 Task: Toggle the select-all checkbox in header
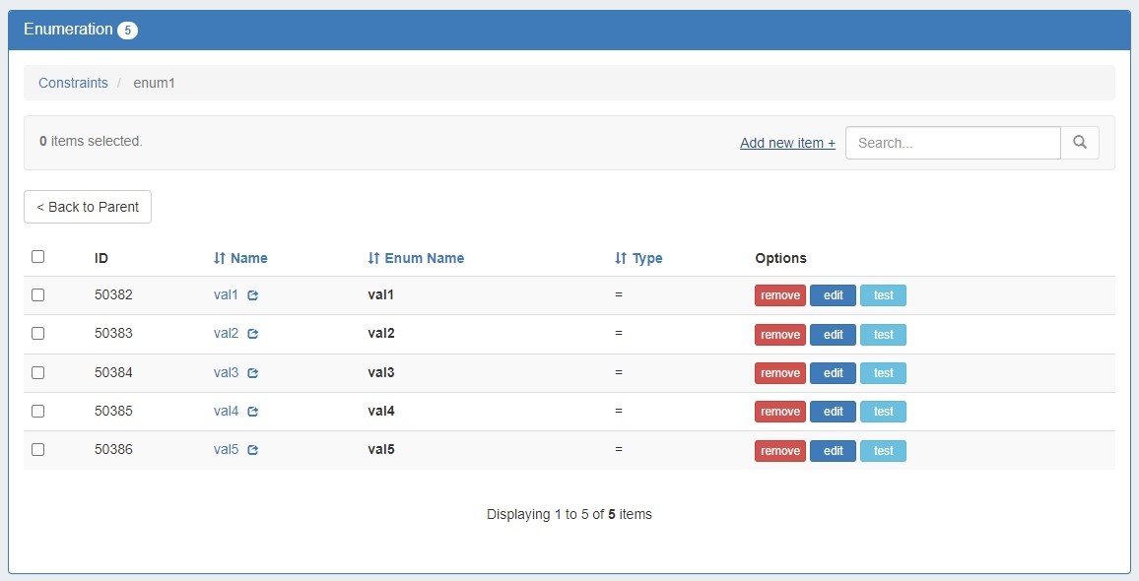(x=38, y=257)
